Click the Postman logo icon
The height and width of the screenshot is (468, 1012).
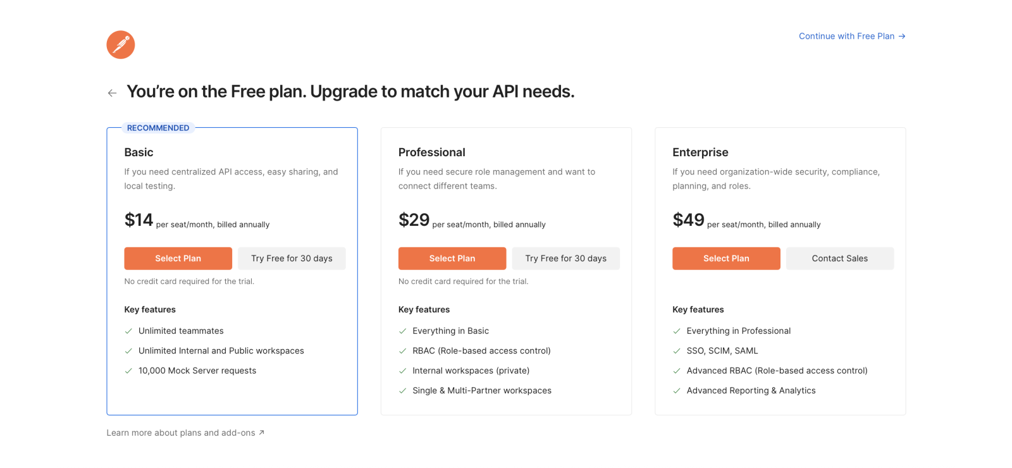point(121,45)
